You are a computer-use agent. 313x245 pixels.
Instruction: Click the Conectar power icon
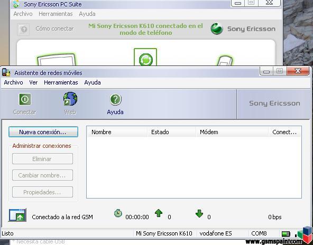[25, 99]
